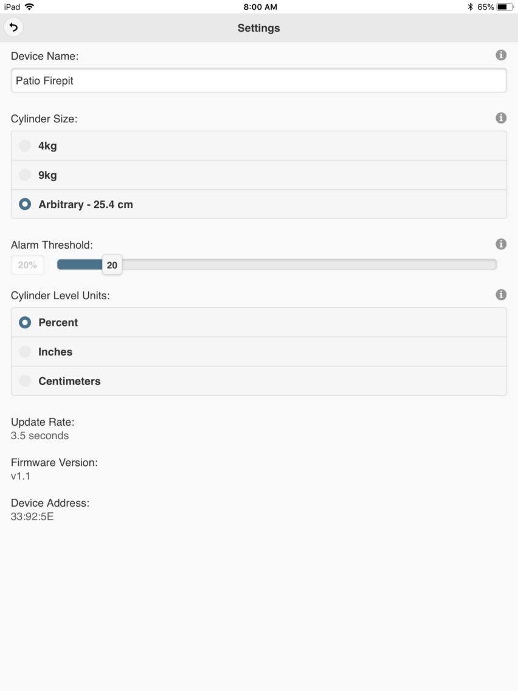
Task: Click the Alarm Threshold slider track
Action: [x=277, y=265]
